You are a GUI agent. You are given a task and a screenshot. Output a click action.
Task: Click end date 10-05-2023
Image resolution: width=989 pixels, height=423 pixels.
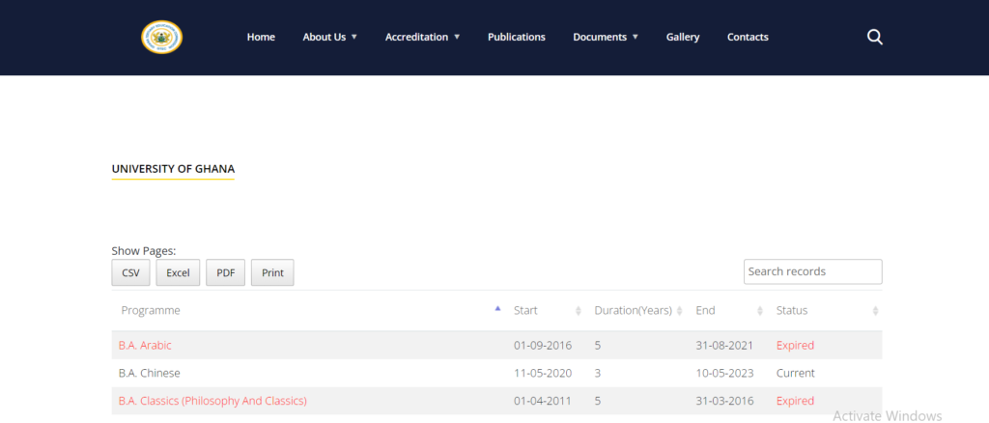724,373
